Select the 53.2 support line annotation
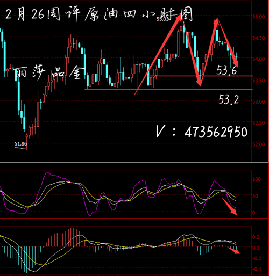The width and height of the screenshot is (269, 276). coord(229,99)
